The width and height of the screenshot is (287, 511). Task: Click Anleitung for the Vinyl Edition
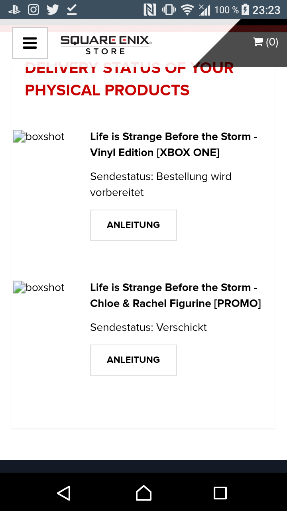point(133,225)
